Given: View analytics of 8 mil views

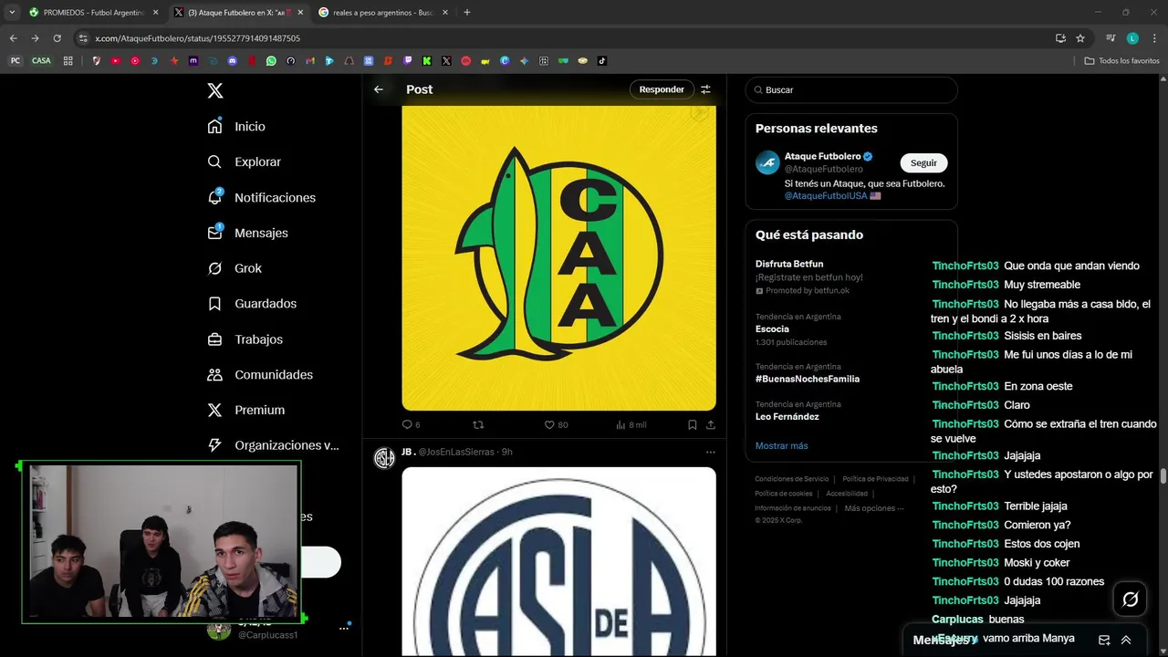Looking at the screenshot, I should 631,424.
